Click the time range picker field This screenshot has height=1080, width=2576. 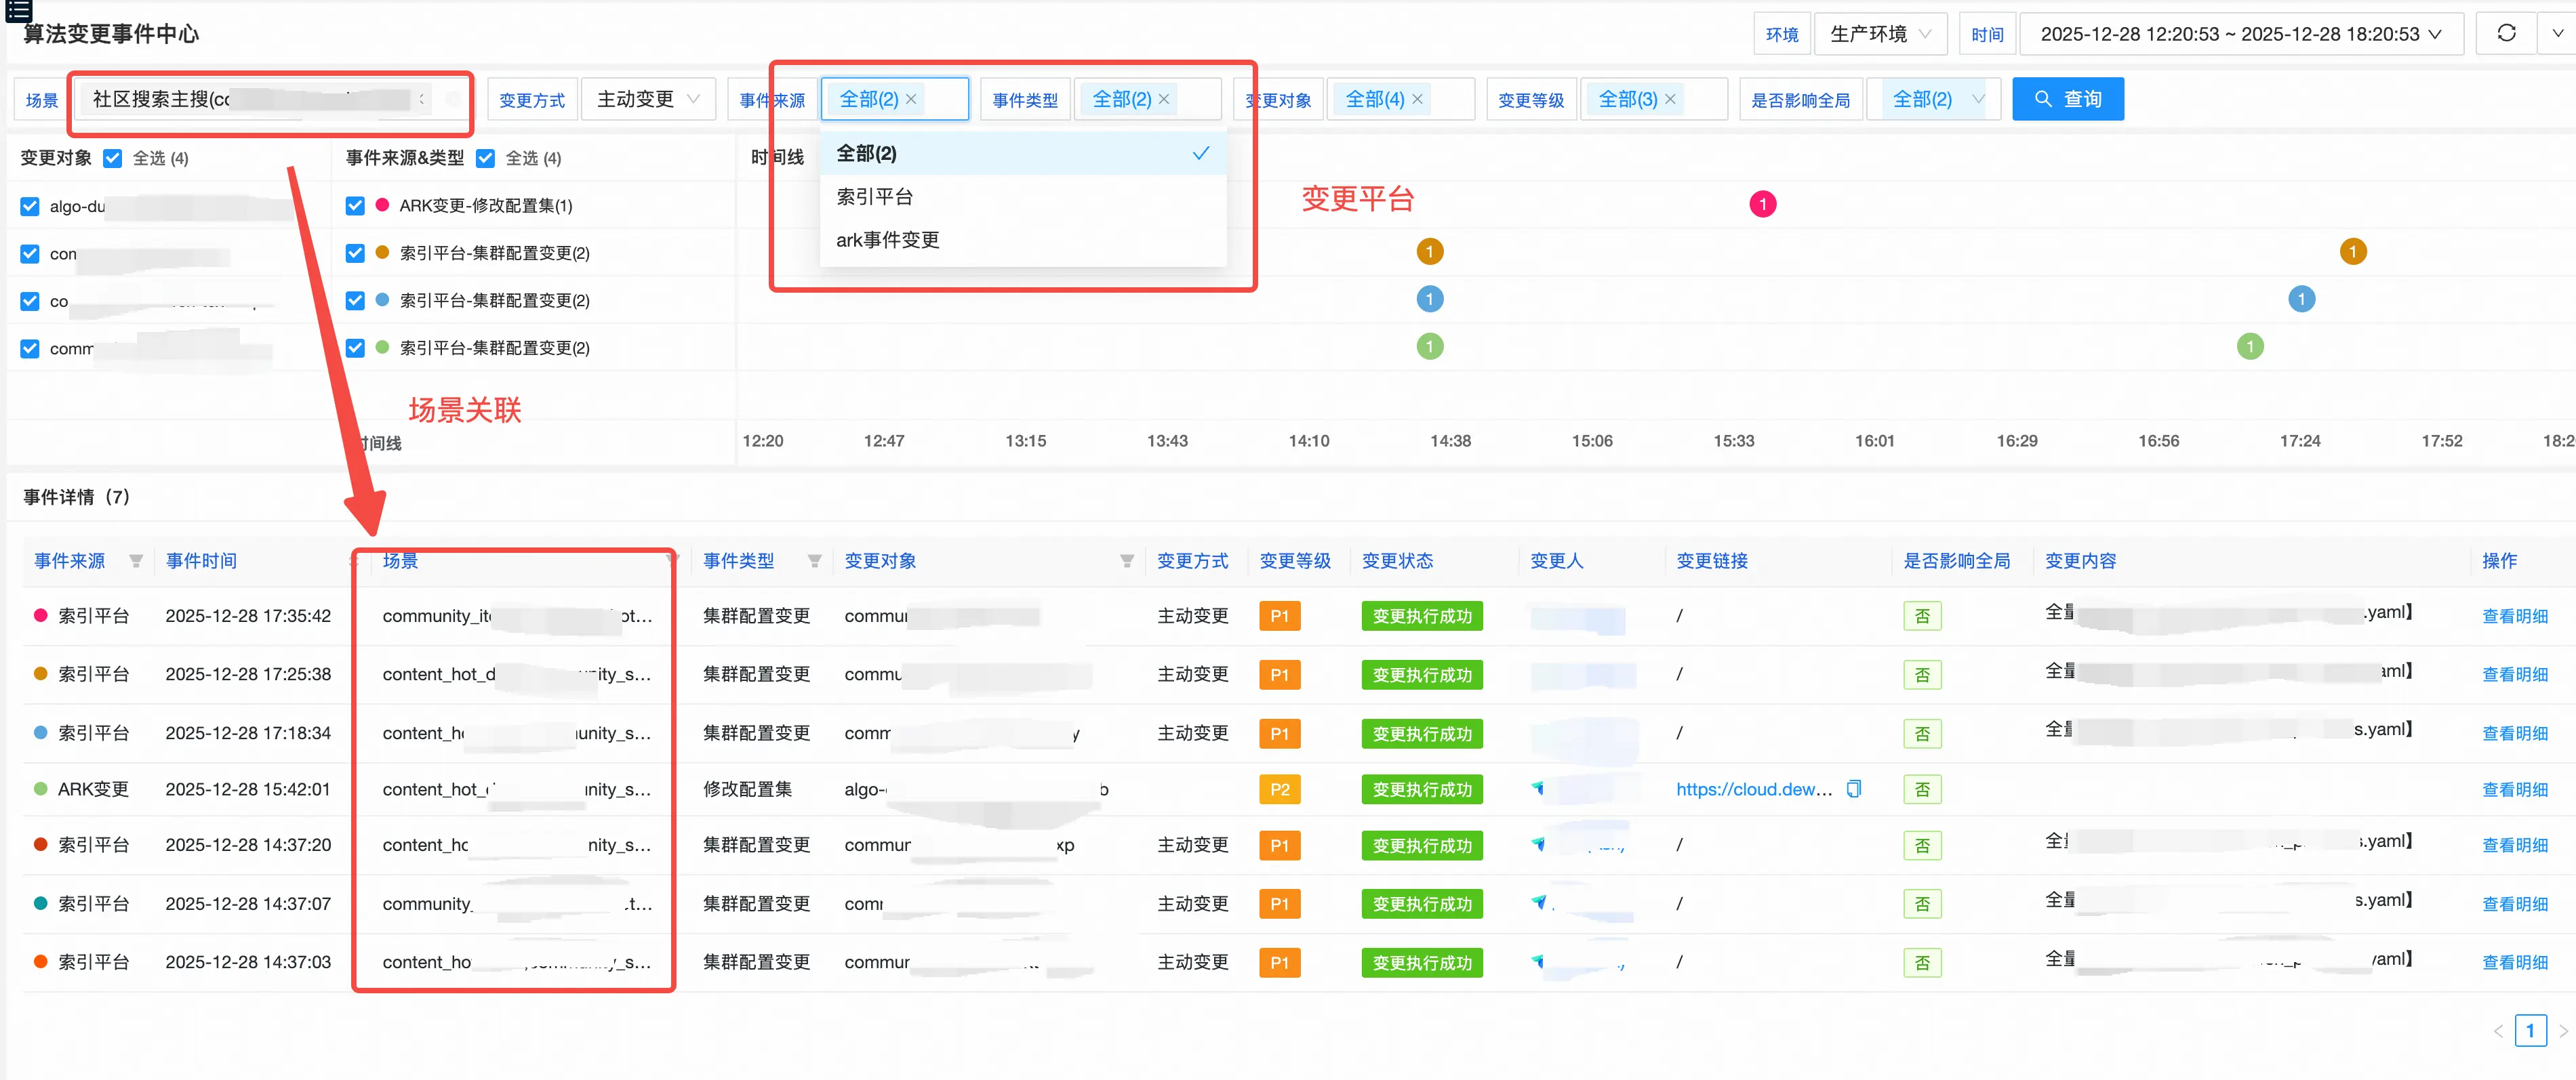[x=2240, y=34]
